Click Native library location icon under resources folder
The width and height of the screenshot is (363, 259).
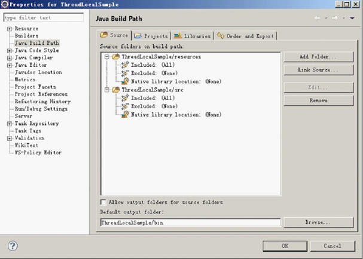125,81
